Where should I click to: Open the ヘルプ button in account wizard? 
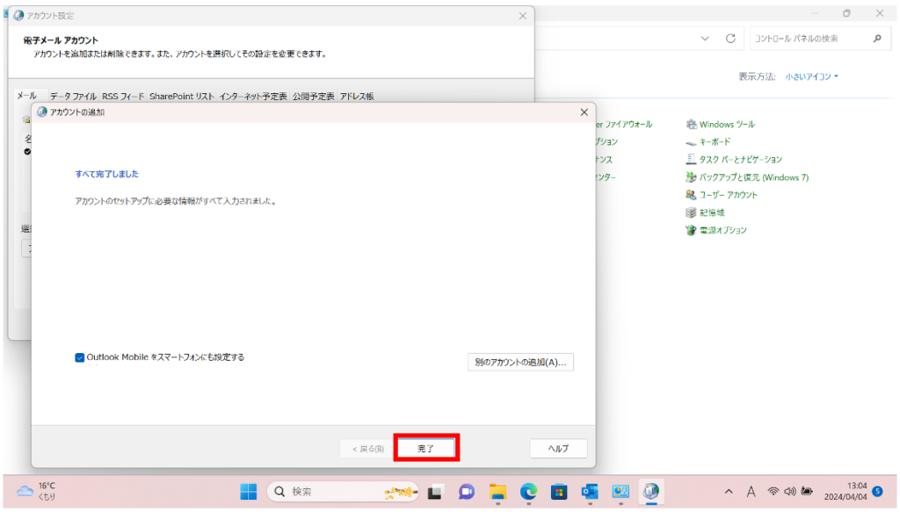coord(558,448)
